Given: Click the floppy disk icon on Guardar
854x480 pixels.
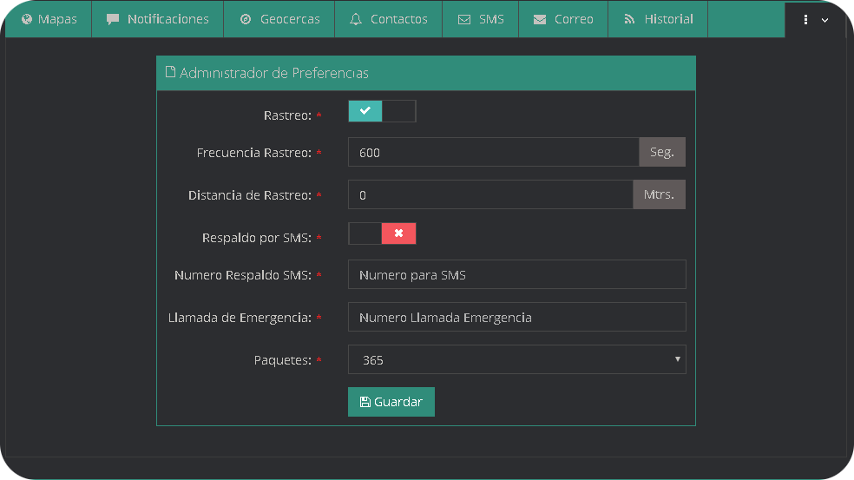Looking at the screenshot, I should 365,402.
